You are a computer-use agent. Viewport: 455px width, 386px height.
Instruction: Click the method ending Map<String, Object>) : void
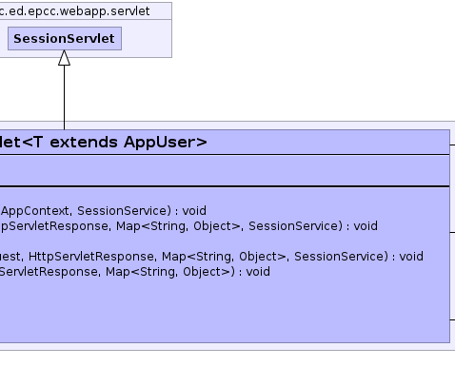pos(135,272)
